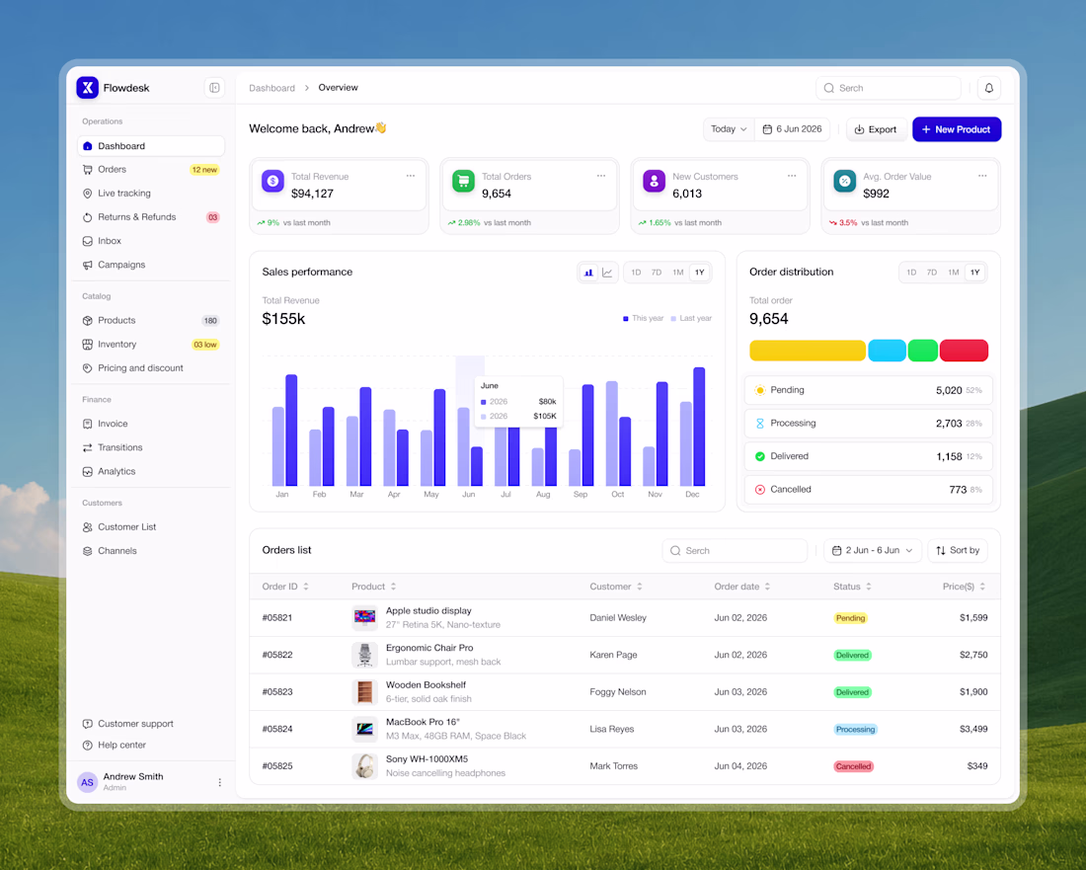
Task: Click the New Product button
Action: [x=957, y=129]
